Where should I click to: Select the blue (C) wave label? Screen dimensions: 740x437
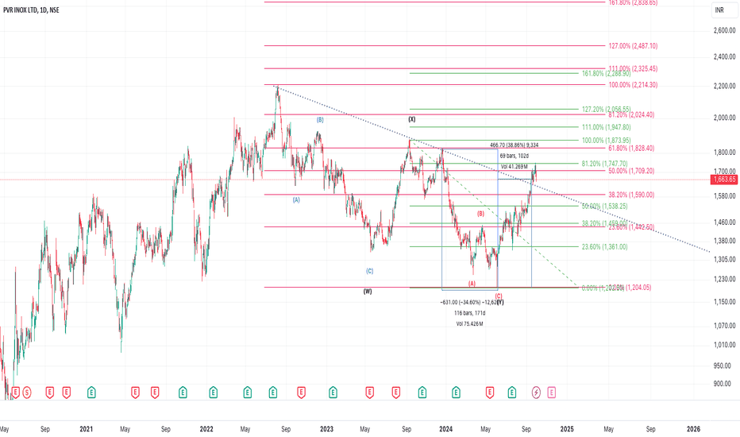click(x=369, y=271)
